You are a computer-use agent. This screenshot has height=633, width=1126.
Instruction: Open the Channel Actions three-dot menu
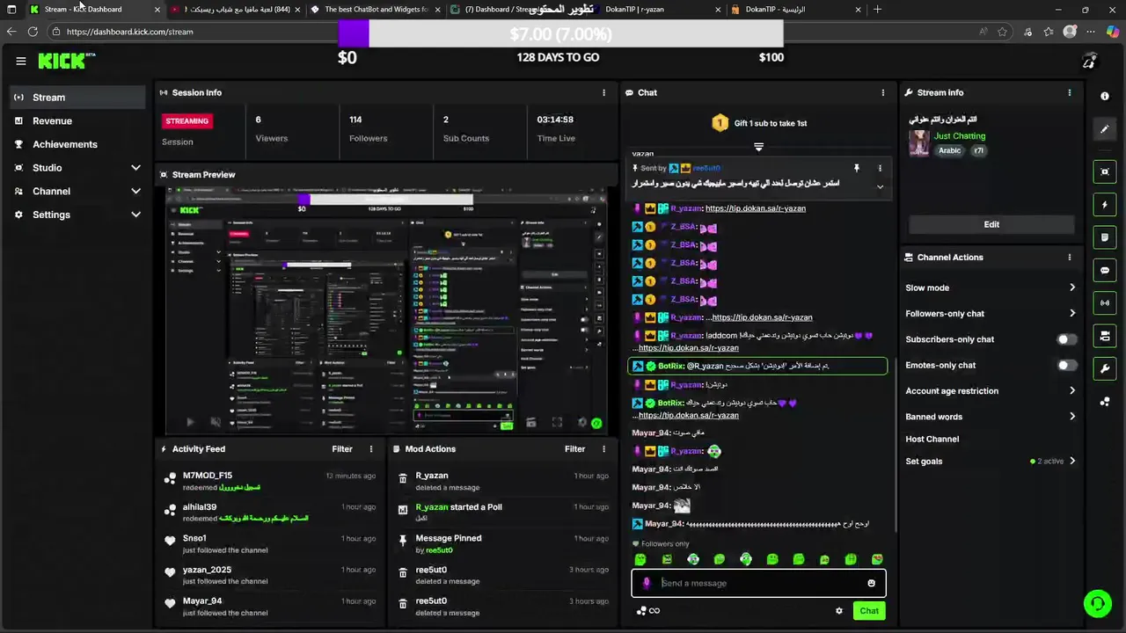[1070, 258]
